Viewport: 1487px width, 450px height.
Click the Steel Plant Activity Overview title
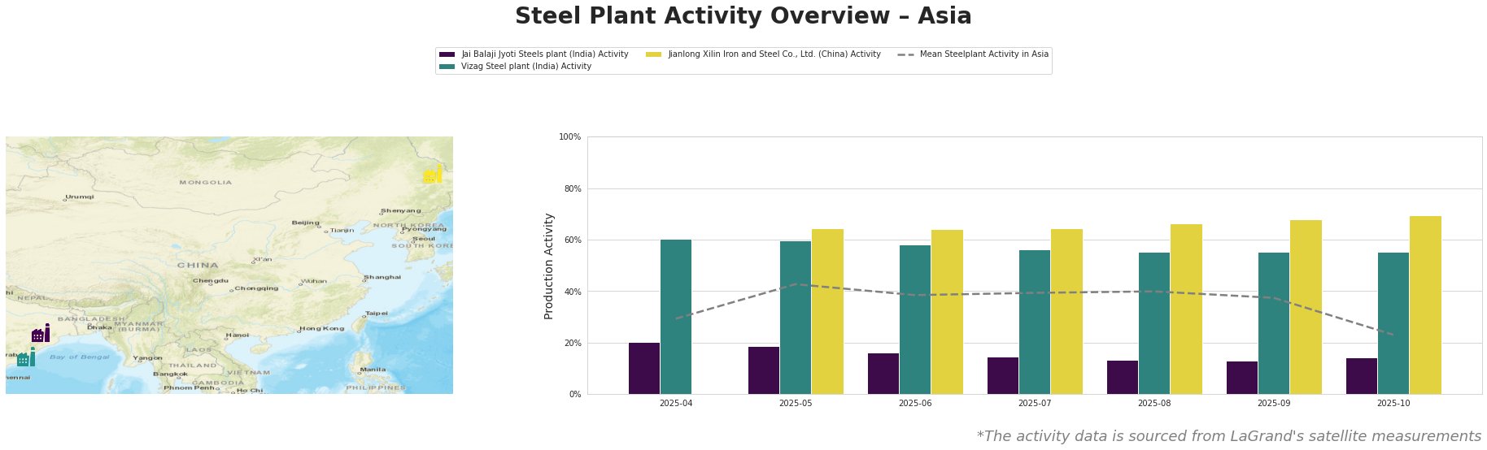click(743, 16)
